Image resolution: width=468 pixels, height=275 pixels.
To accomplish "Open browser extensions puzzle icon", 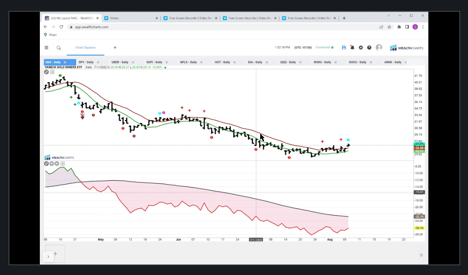I will pyautogui.click(x=399, y=27).
